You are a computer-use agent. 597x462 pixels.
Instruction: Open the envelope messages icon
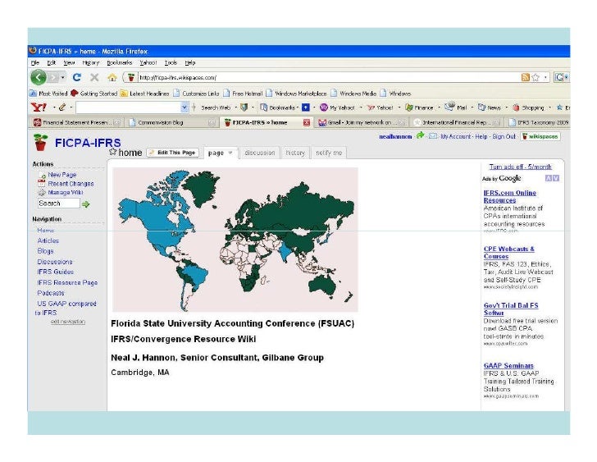coord(433,136)
